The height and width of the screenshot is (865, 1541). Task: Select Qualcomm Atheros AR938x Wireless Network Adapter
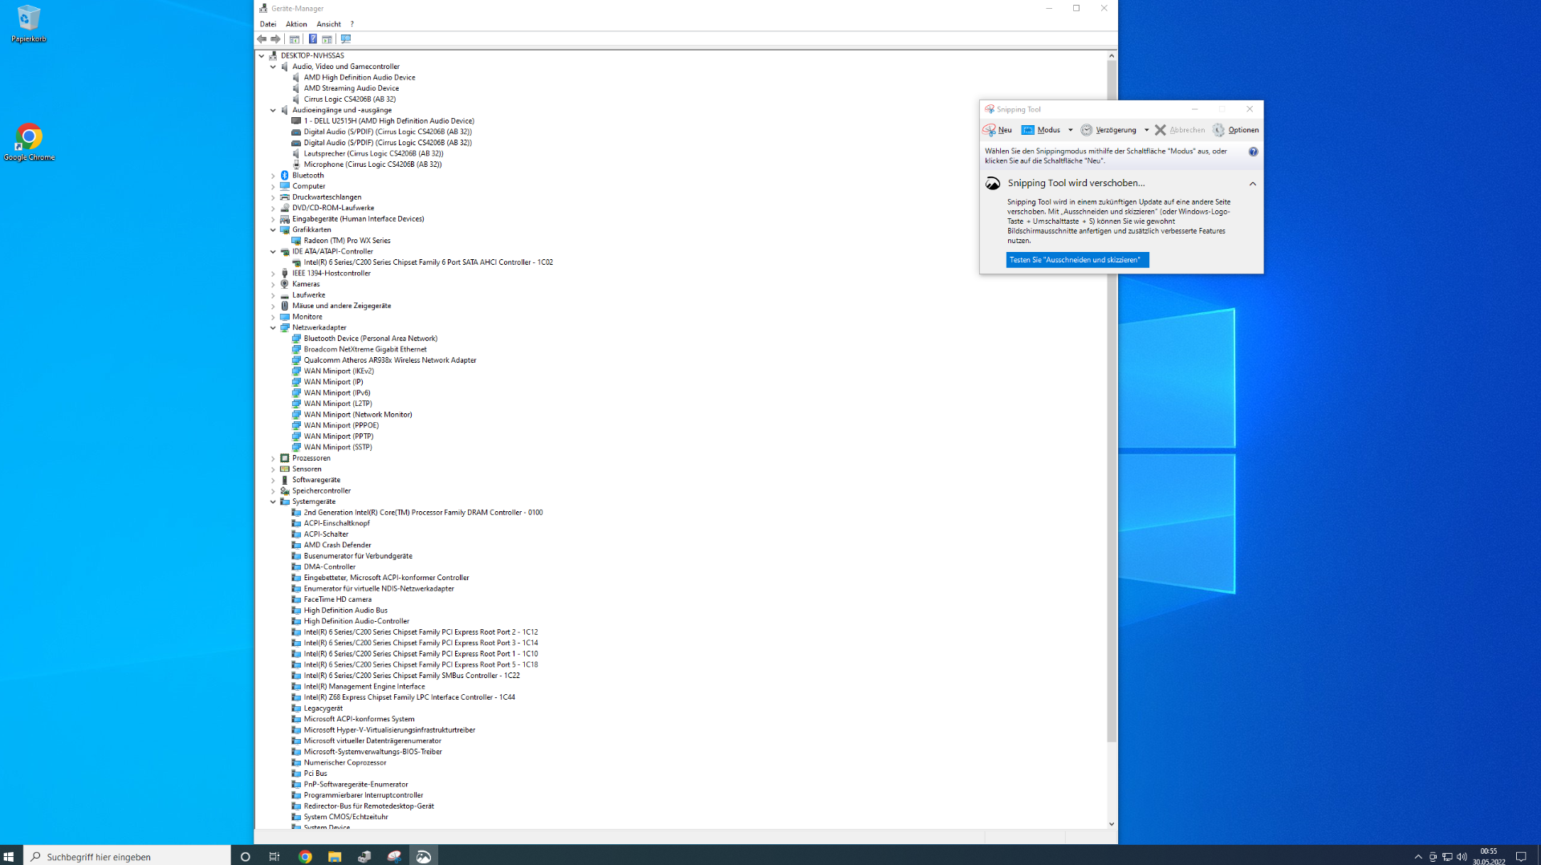pos(390,360)
